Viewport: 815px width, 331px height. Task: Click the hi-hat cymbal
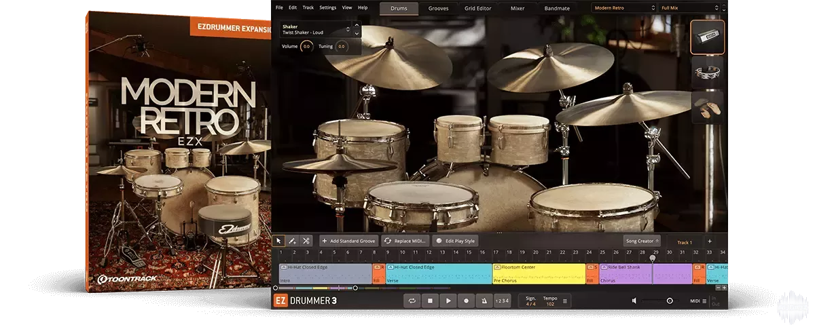(338, 163)
